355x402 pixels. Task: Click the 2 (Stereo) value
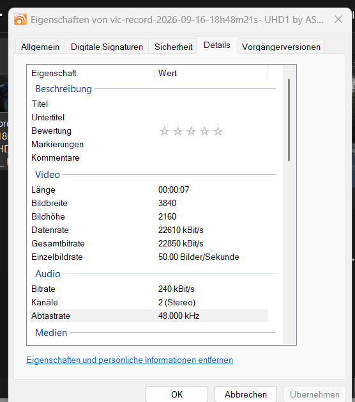point(176,302)
